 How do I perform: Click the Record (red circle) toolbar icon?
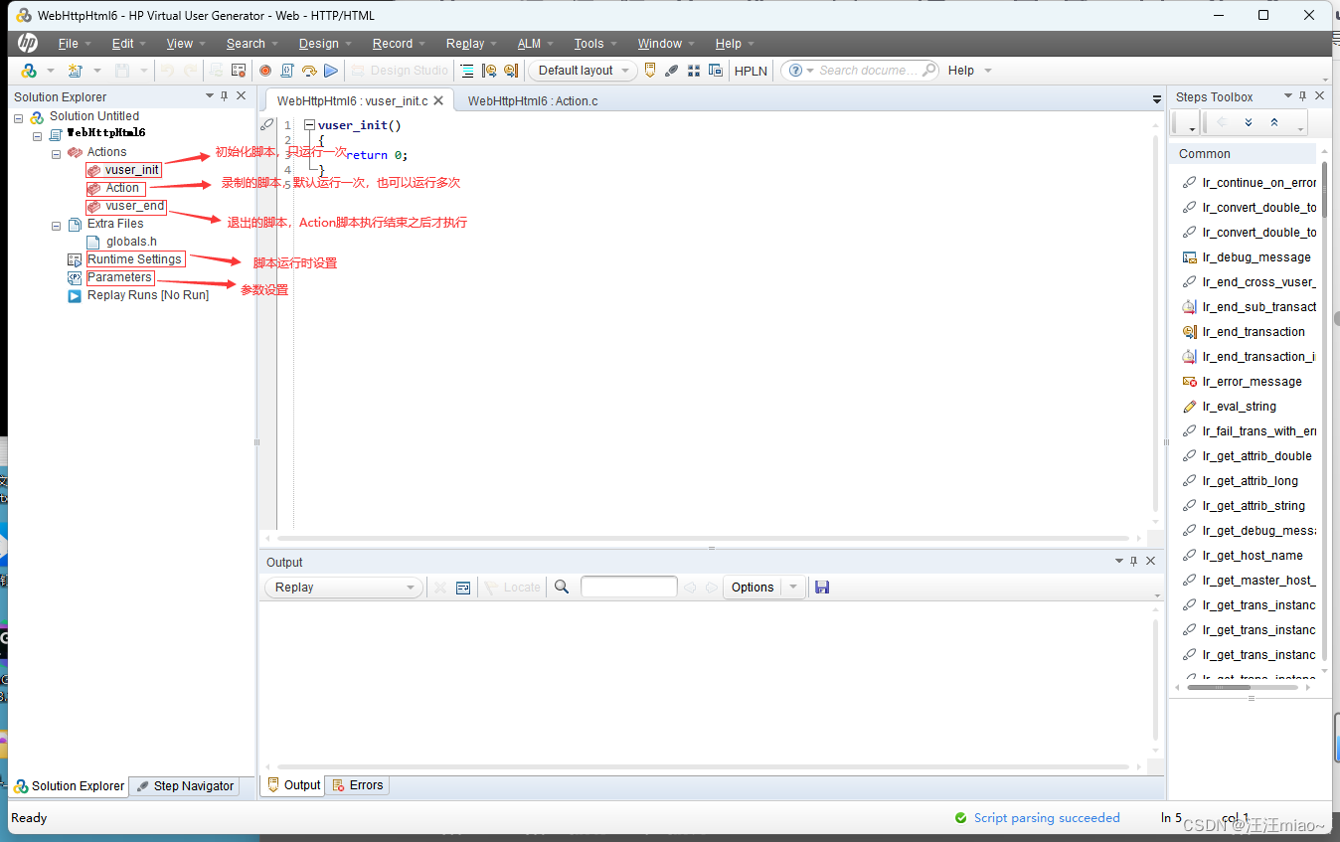tap(265, 71)
